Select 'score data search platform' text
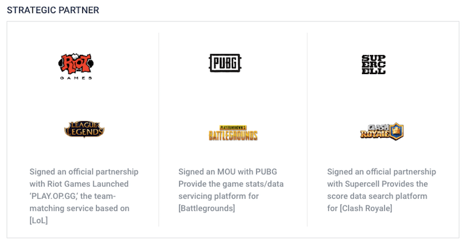 377,196
